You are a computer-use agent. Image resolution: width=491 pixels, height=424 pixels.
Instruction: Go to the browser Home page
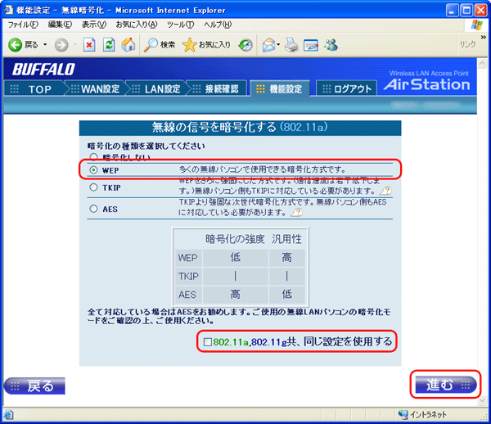tap(126, 44)
